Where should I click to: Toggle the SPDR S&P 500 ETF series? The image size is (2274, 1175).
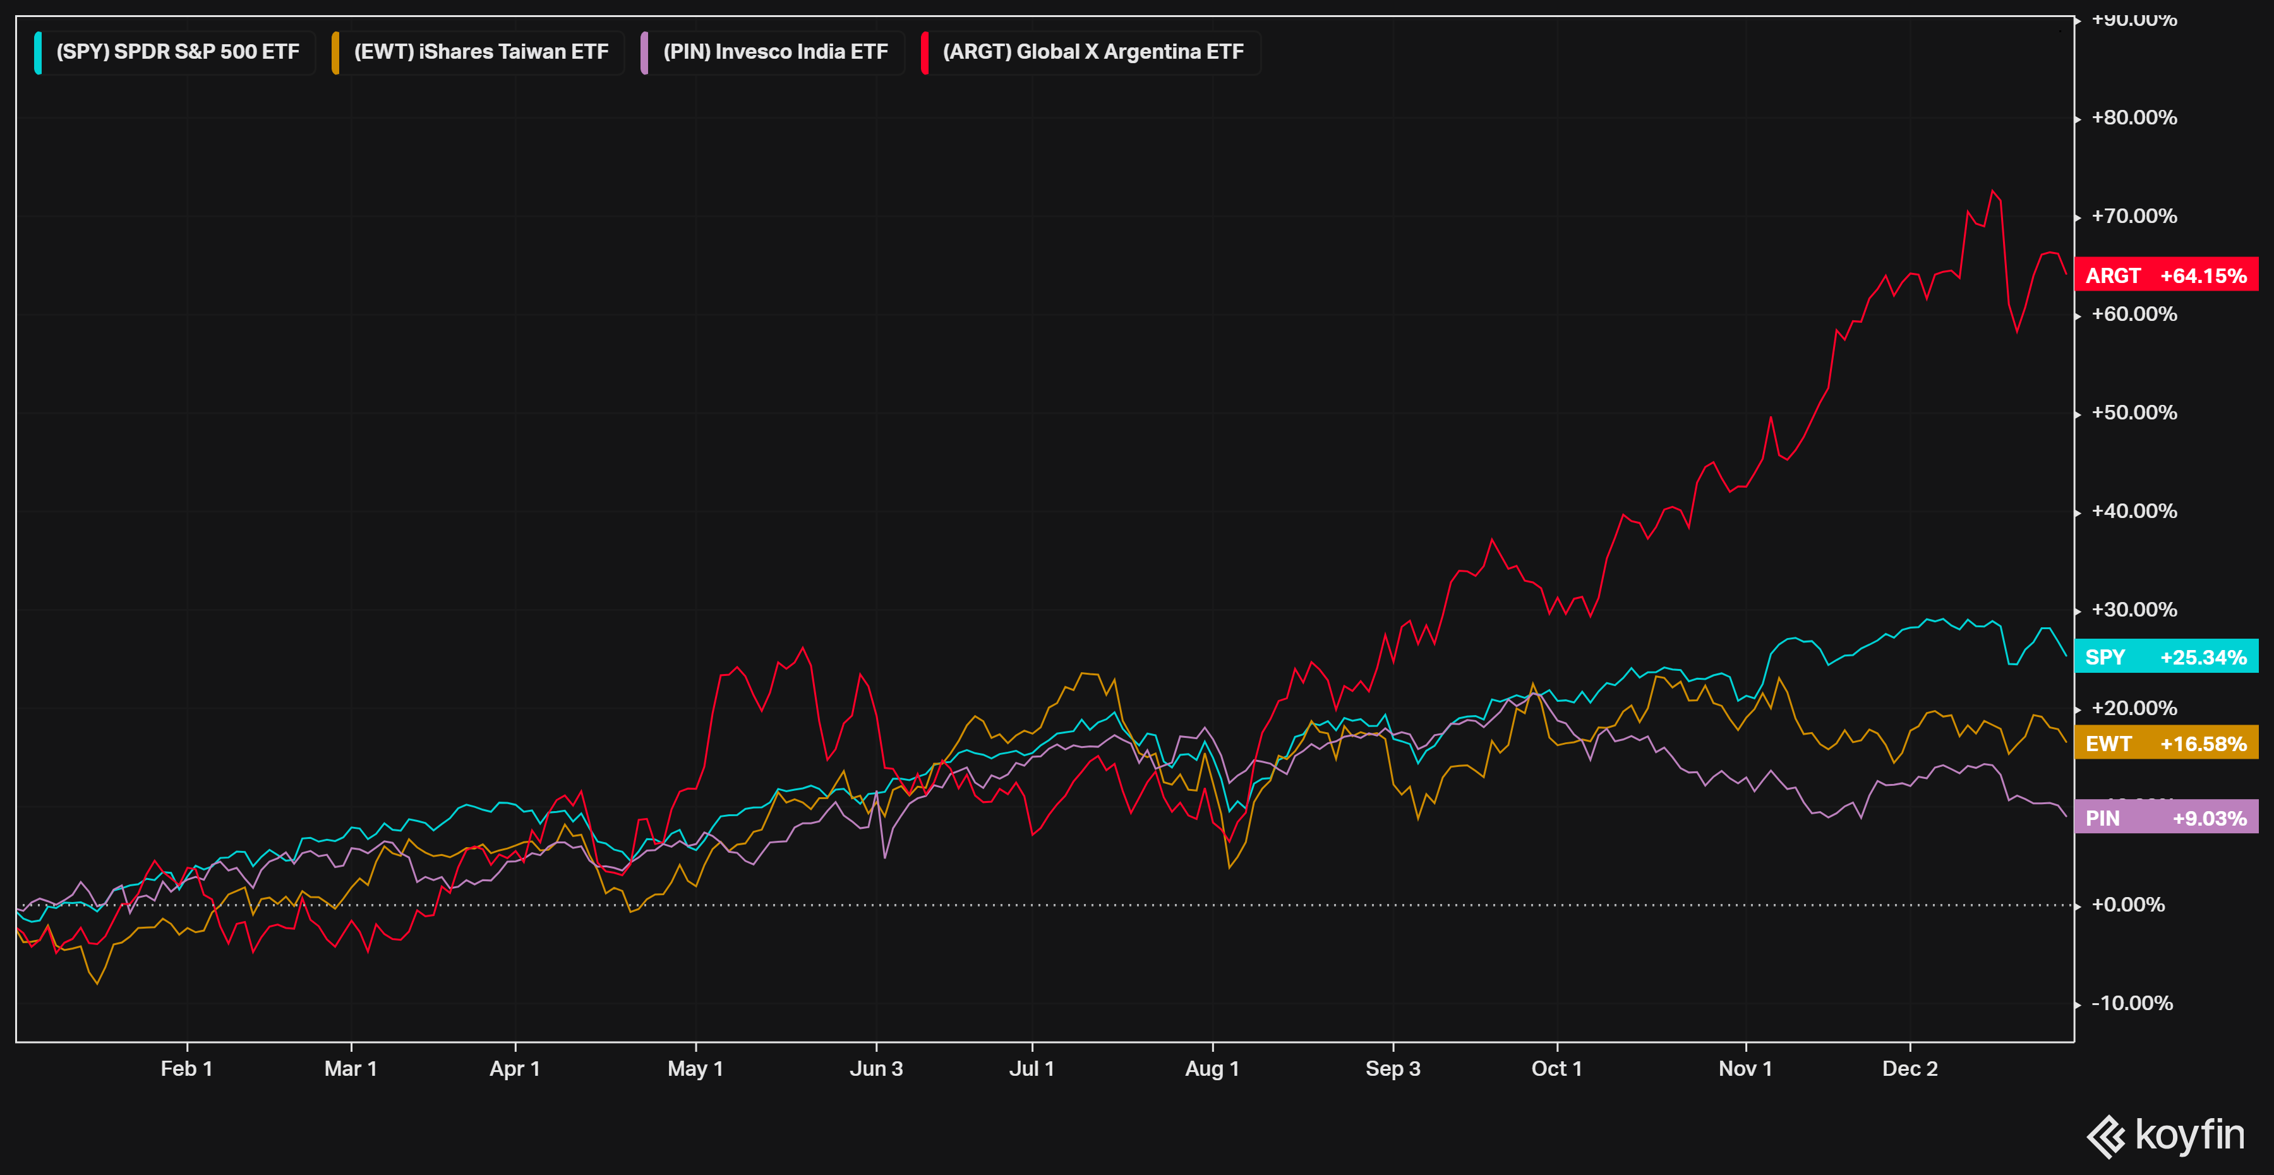point(177,52)
